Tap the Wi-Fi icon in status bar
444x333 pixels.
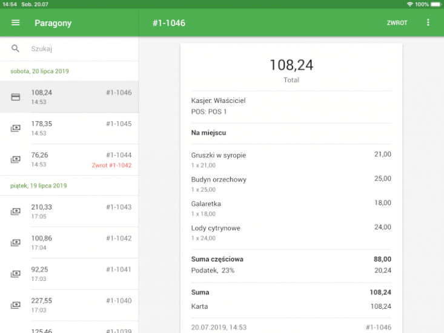pos(410,4)
